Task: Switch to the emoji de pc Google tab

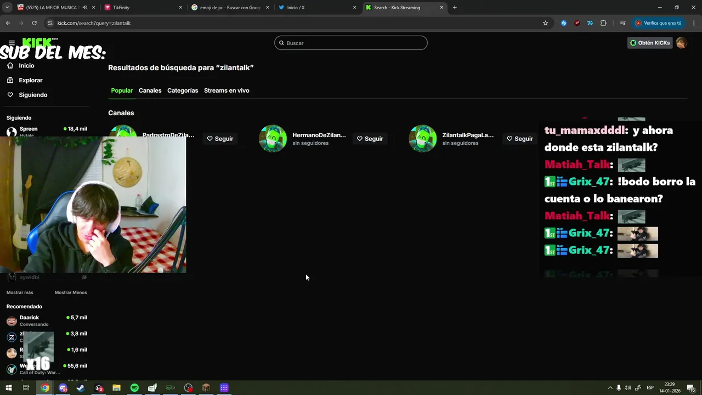Action: (229, 8)
